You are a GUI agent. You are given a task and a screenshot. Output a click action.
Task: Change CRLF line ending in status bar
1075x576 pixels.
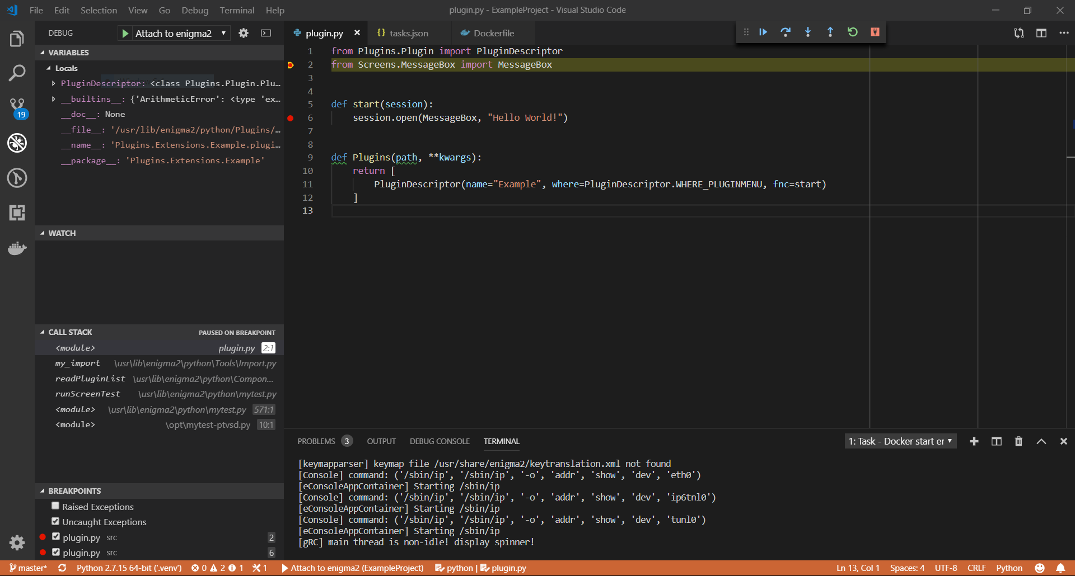point(976,568)
